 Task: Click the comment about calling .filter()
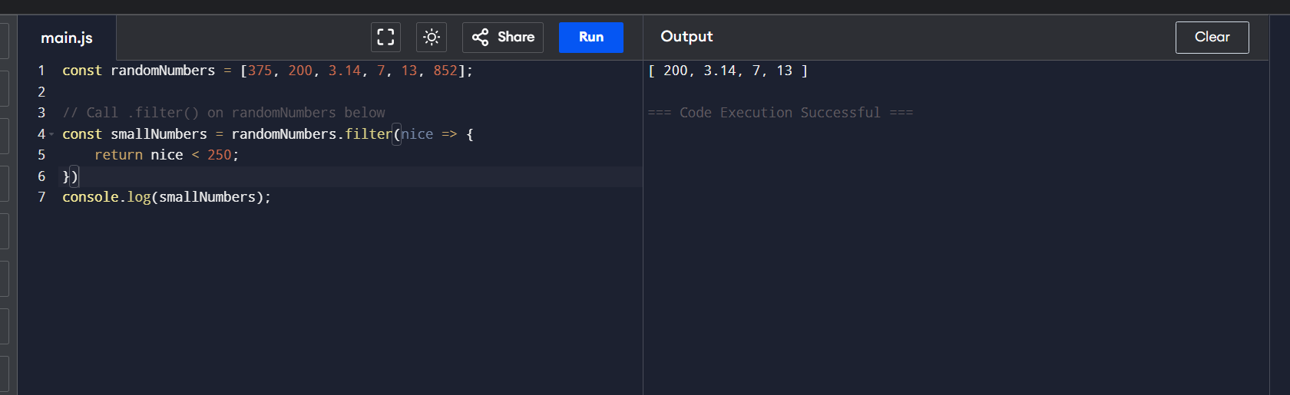coord(223,113)
